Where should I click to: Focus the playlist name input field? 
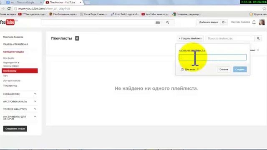point(212,57)
